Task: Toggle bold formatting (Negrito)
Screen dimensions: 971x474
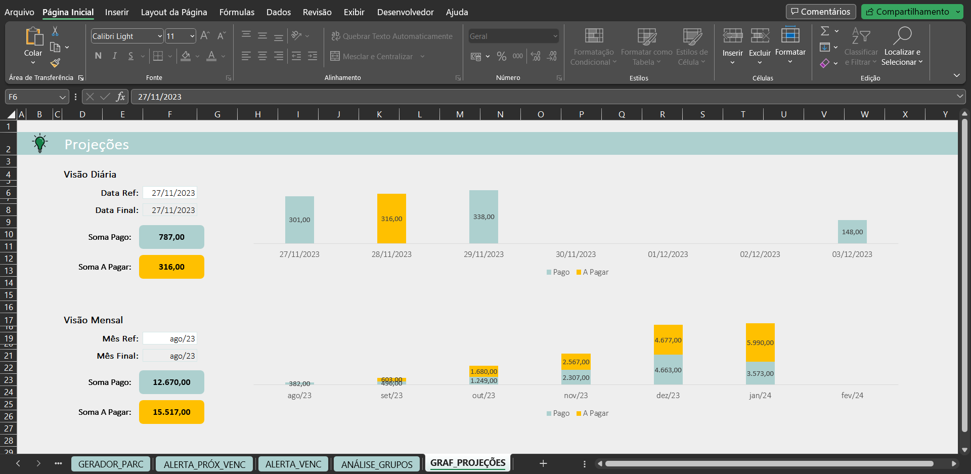Action: click(98, 56)
